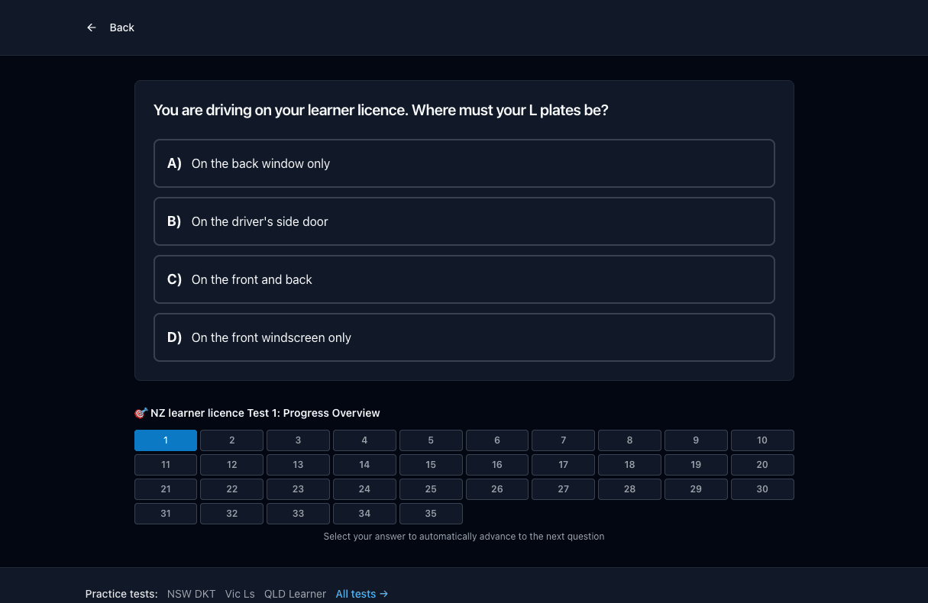The width and height of the screenshot is (928, 603).
Task: Jump to question 1 in progress overview
Action: coord(166,440)
